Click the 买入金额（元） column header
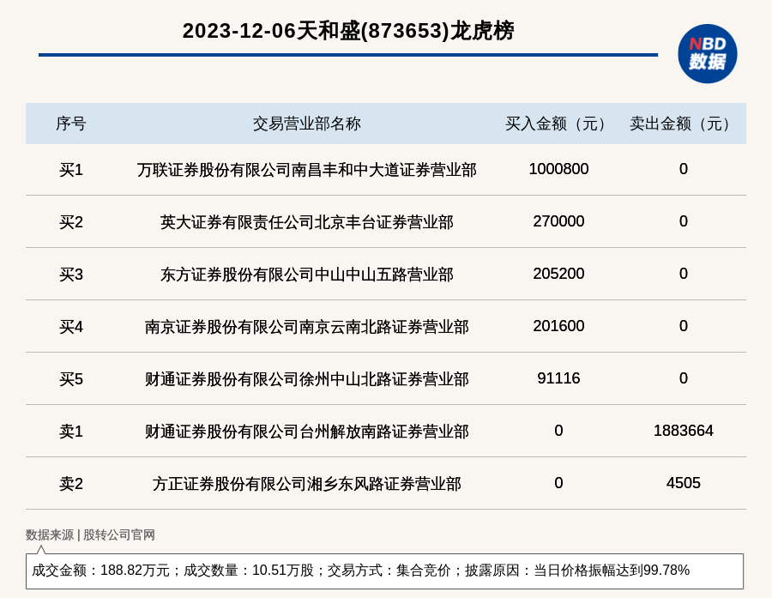Screen dimensions: 772x598 558,124
